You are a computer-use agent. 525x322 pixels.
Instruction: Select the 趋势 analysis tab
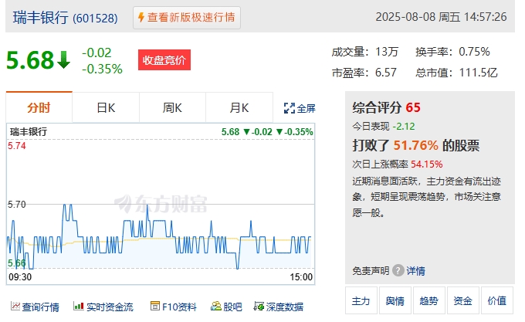429,300
